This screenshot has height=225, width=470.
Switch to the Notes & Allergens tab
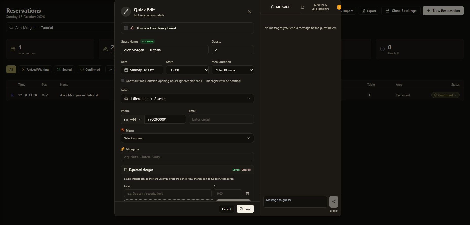point(321,7)
